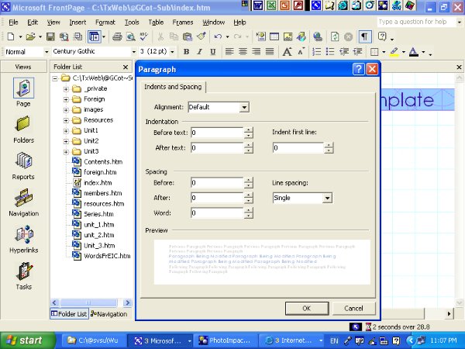Open the Line spacing dropdown
Image resolution: width=465 pixels, height=349 pixels.
coord(327,198)
